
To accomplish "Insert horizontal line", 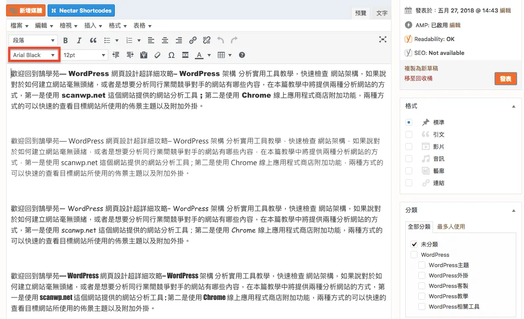I will 185,55.
